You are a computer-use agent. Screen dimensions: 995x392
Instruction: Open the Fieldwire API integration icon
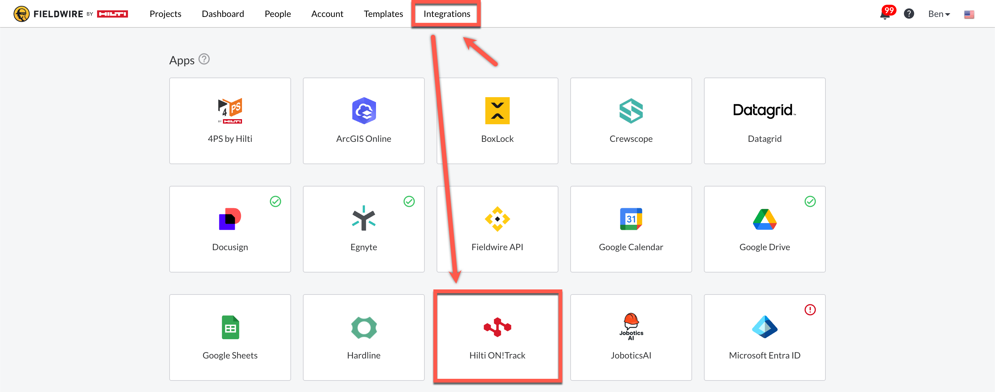pyautogui.click(x=497, y=219)
